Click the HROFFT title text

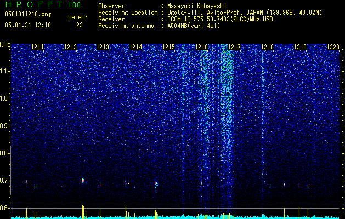(x=34, y=4)
